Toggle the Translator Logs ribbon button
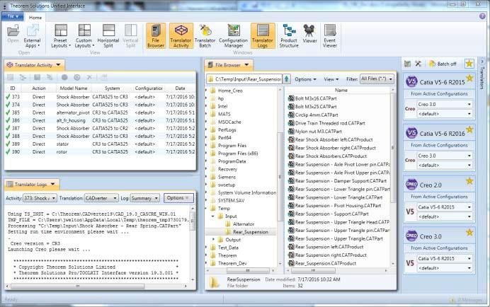This screenshot has height=307, width=490. click(x=263, y=36)
